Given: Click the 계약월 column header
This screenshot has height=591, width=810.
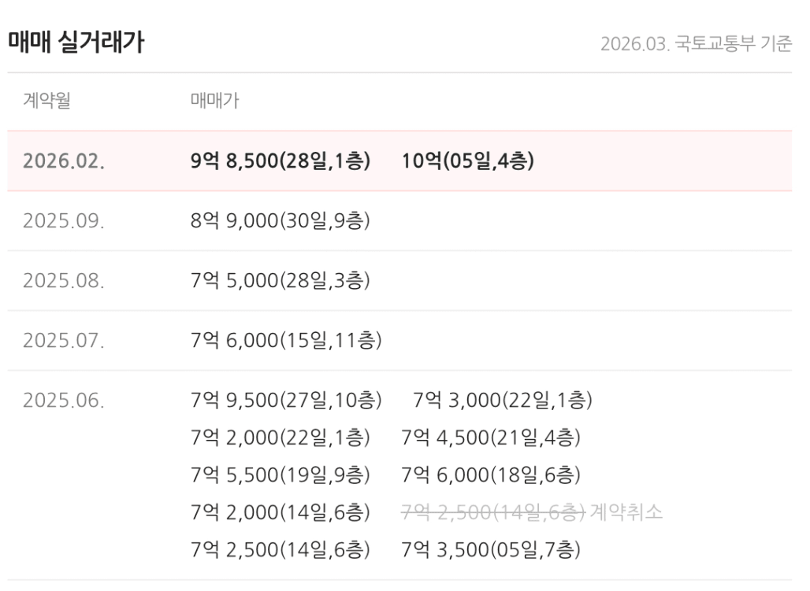Looking at the screenshot, I should [x=47, y=101].
